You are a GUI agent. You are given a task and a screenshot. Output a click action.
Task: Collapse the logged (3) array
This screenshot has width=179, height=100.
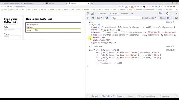(x=94, y=50)
